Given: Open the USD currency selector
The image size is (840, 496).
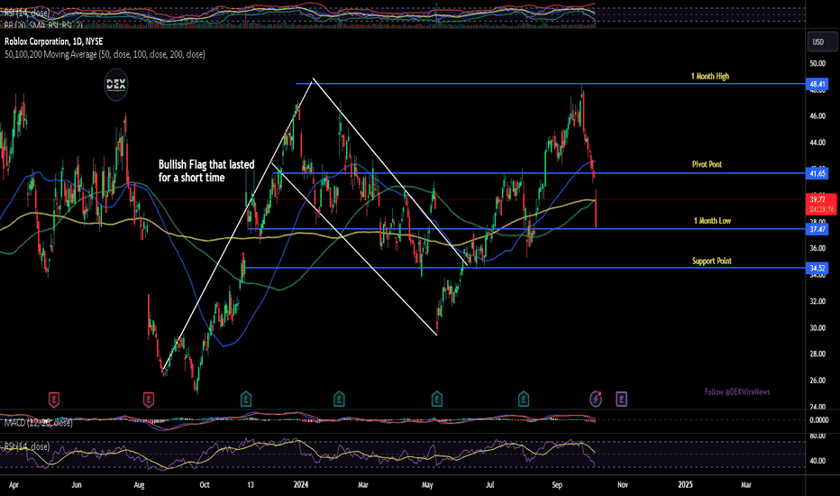Looking at the screenshot, I should pos(822,41).
